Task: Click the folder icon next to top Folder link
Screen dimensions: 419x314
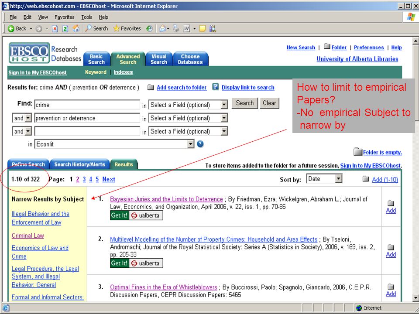Action: pos(327,47)
